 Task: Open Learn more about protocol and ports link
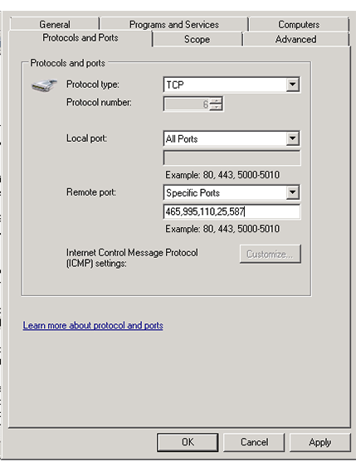[x=93, y=326]
